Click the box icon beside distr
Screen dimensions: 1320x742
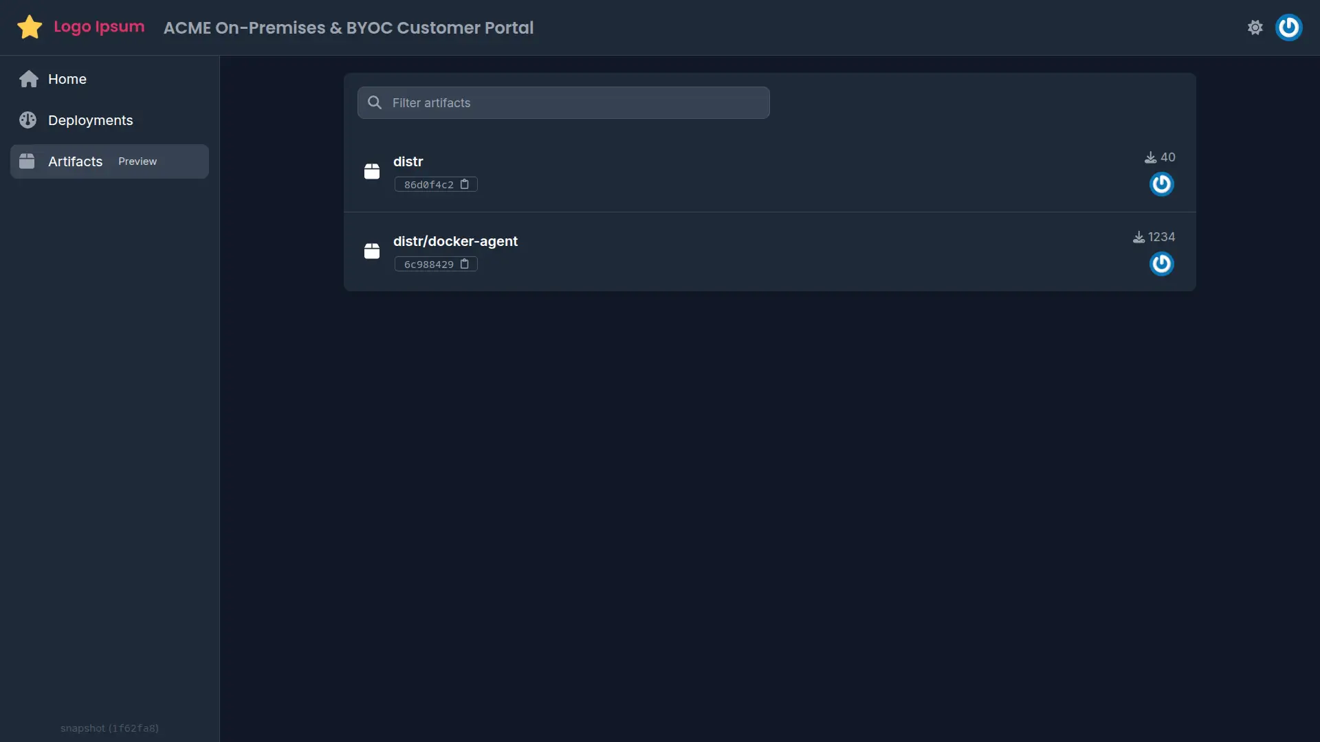372,171
